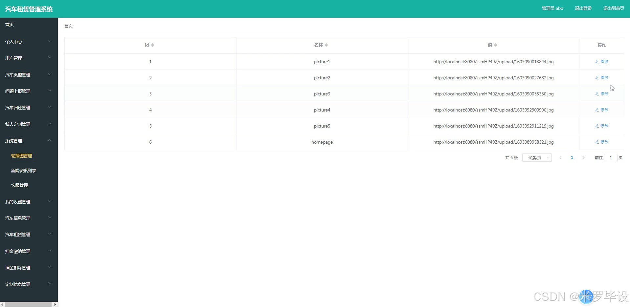Click sidebar scrollbar left arrow
The width and height of the screenshot is (630, 307).
(2, 304)
